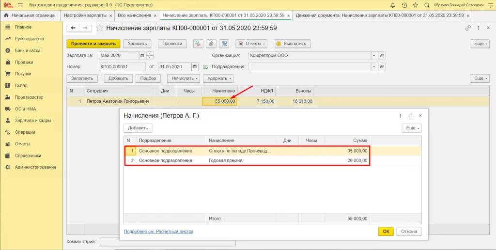Click the Провести button
This screenshot has width=496, height=250.
172,44
